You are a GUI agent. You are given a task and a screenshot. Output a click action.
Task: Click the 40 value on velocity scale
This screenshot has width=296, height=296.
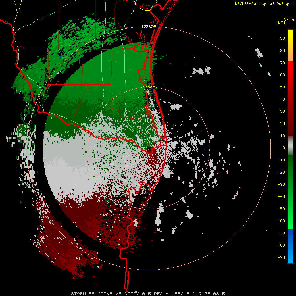pyautogui.click(x=283, y=99)
